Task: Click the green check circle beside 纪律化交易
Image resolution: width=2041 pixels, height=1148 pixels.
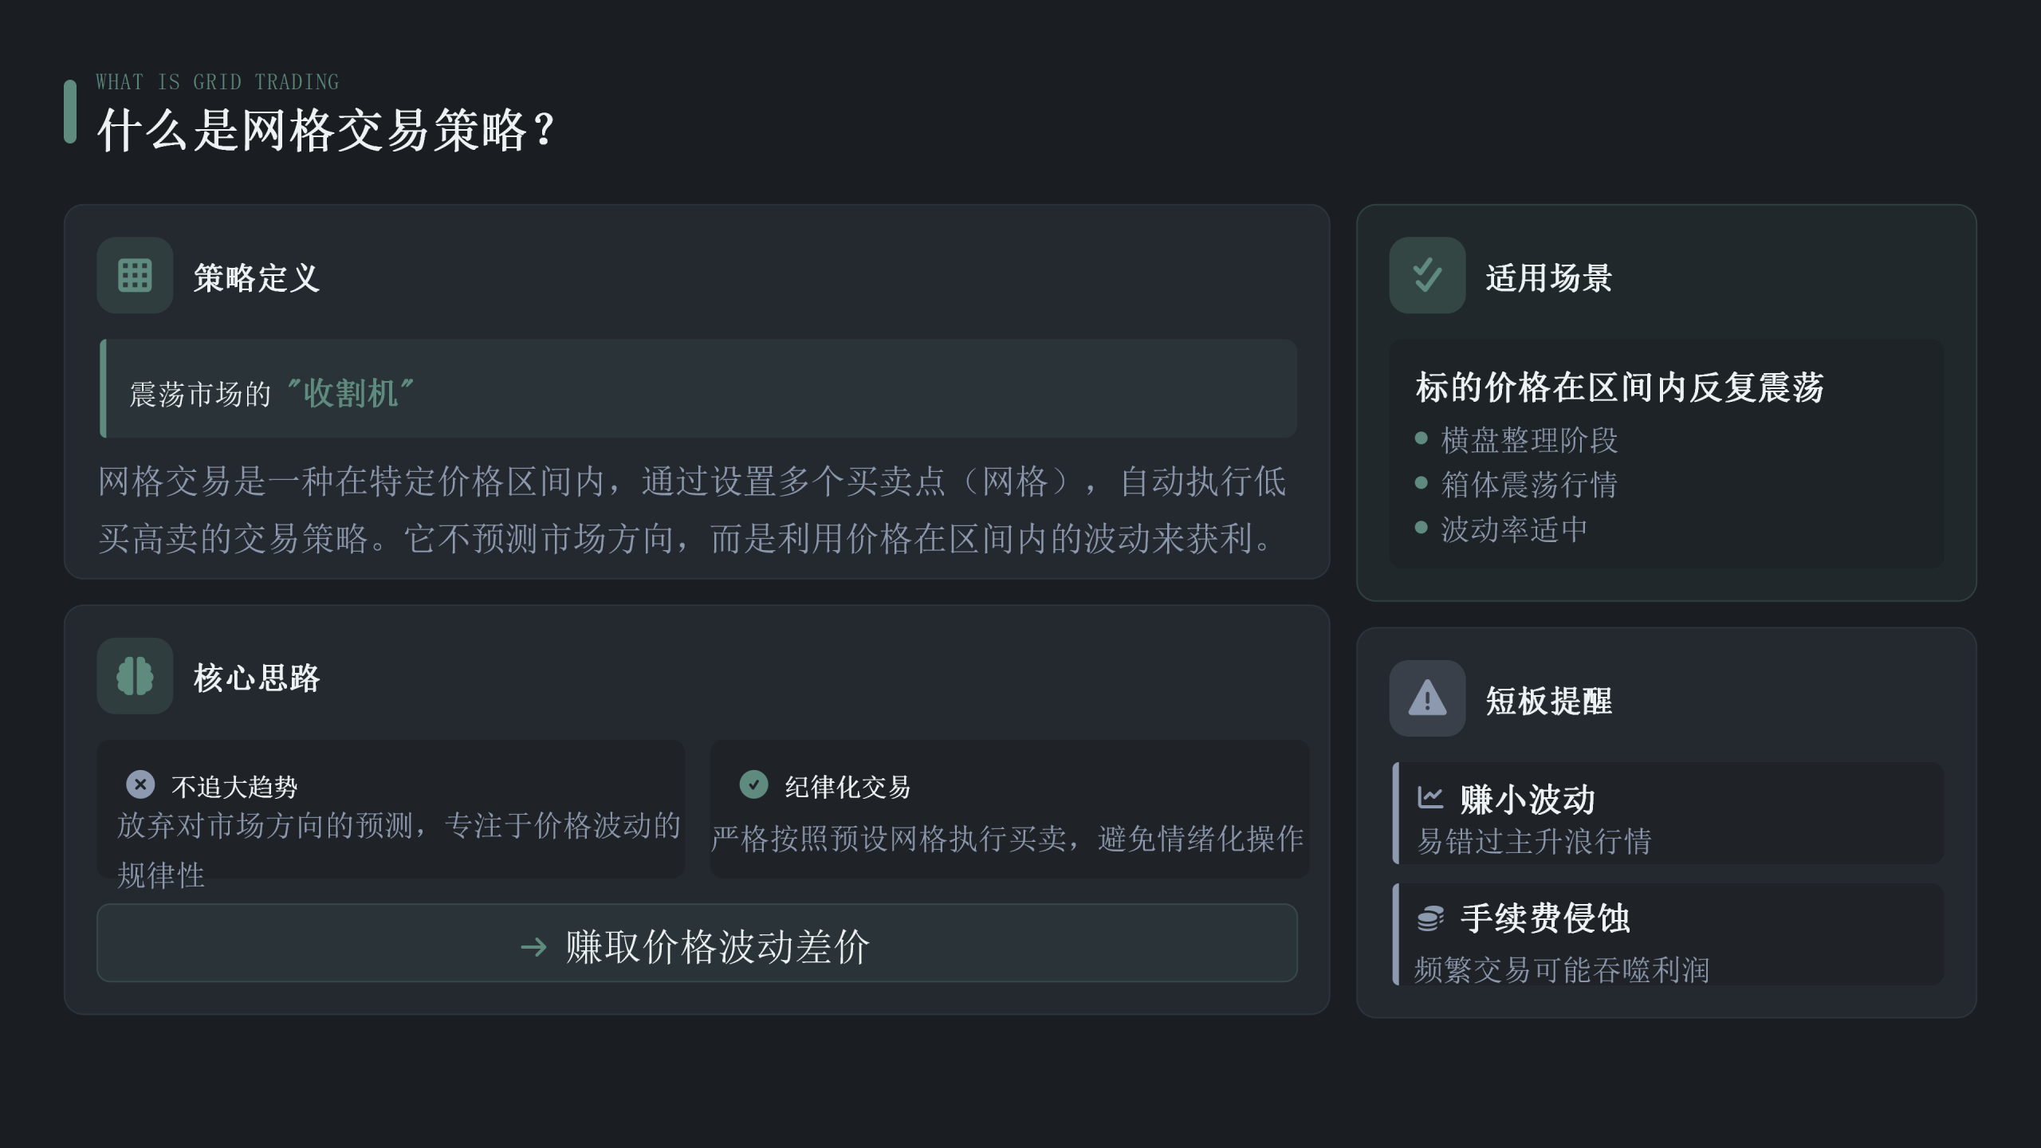Action: click(x=753, y=784)
